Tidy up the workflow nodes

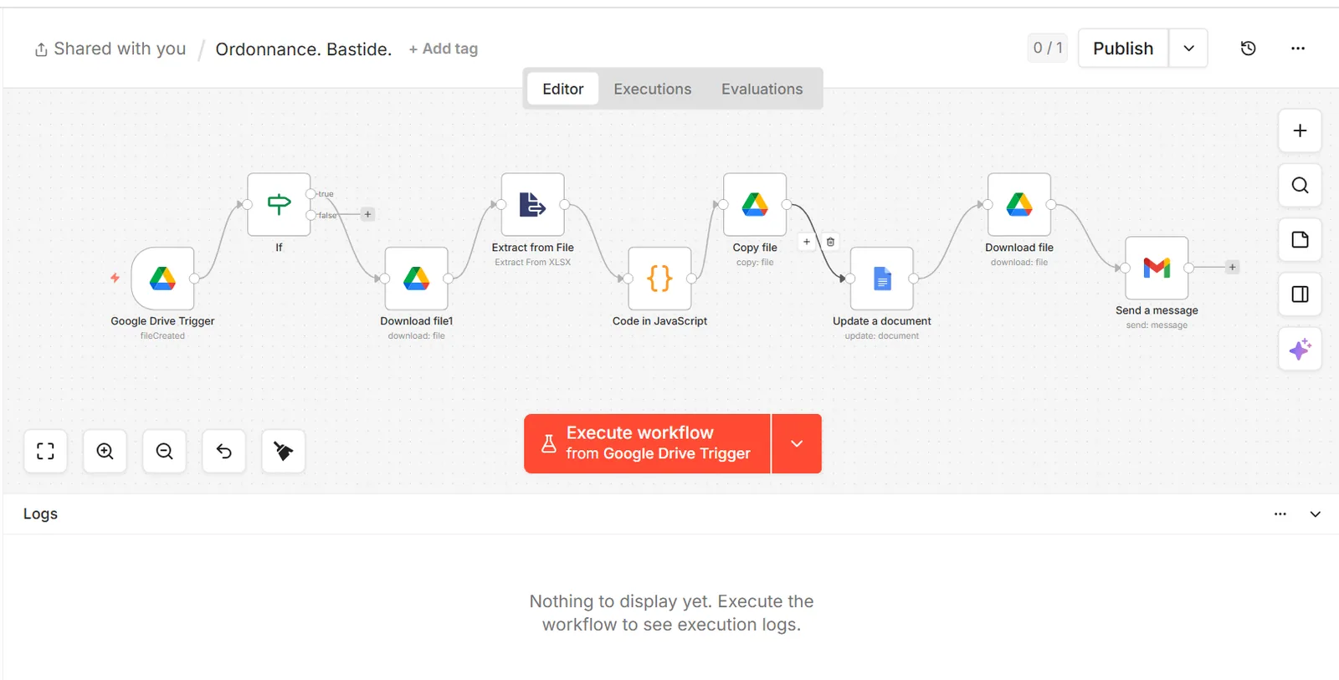point(283,452)
